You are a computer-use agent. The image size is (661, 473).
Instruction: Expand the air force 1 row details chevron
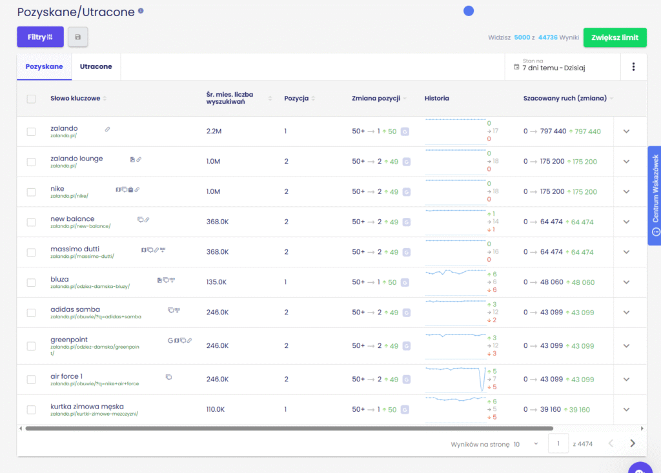626,380
